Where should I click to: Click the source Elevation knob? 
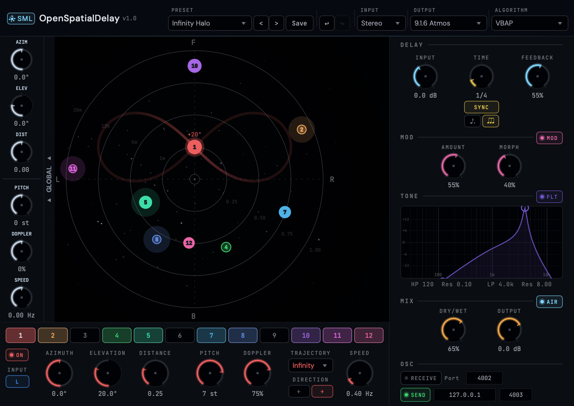coord(108,373)
